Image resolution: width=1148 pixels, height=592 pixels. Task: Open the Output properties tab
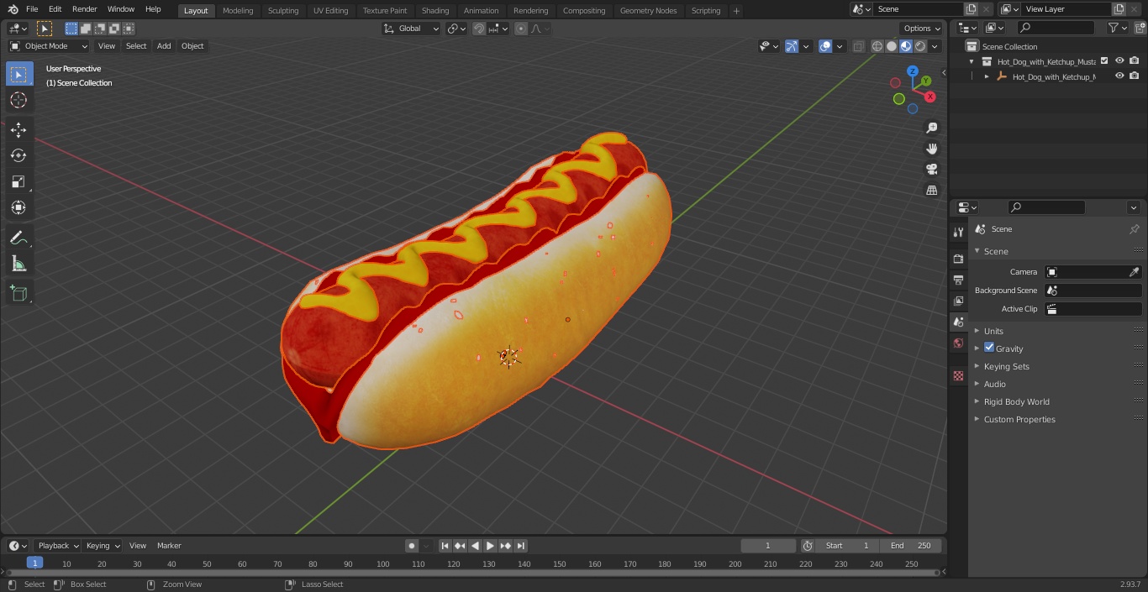point(958,280)
